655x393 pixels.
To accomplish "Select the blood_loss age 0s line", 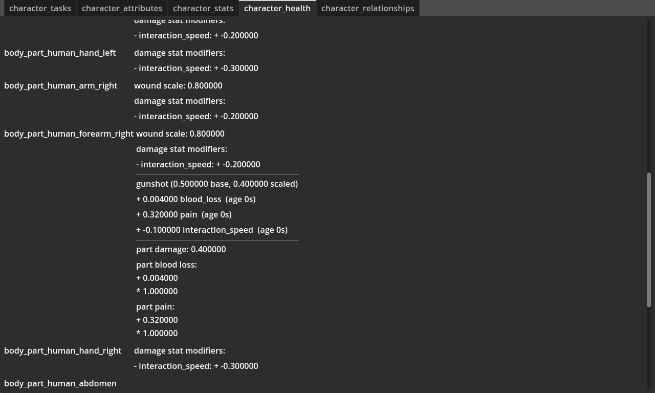I will click(195, 199).
